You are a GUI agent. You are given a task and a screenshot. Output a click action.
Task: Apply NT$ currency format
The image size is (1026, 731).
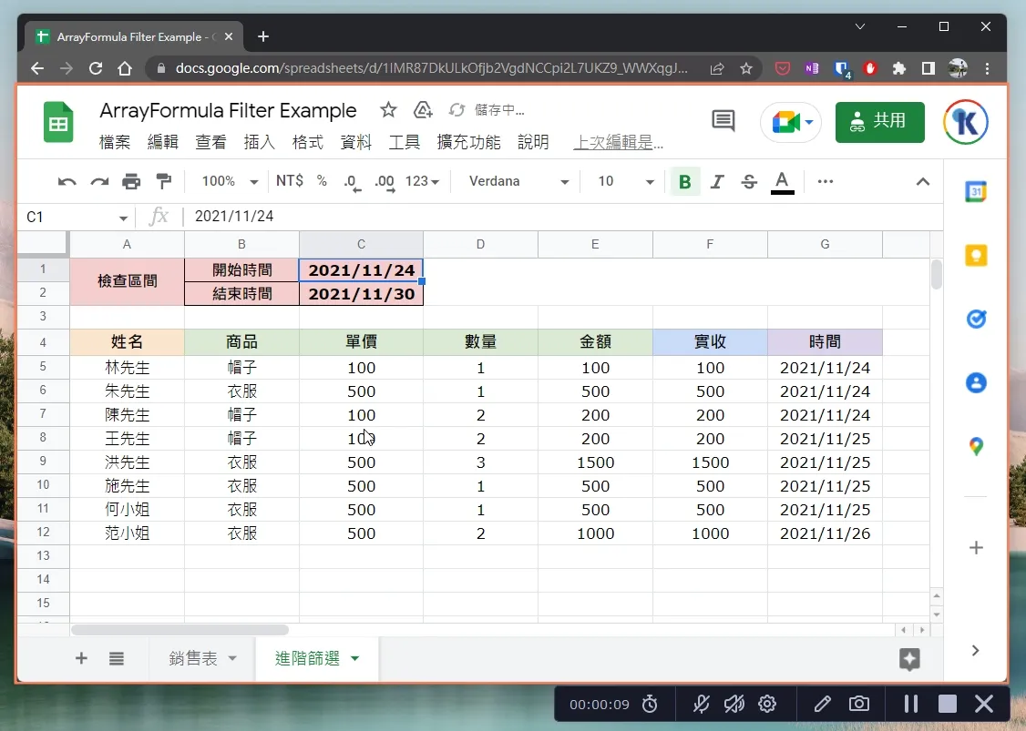(x=289, y=181)
